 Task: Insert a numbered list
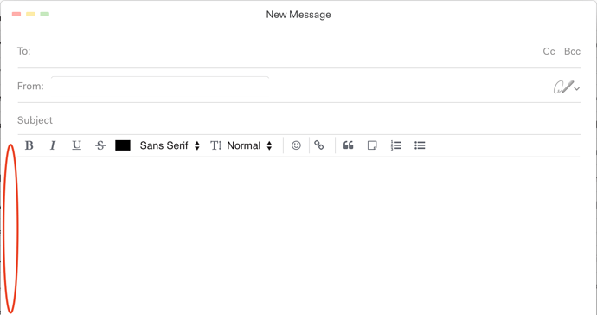pos(396,145)
